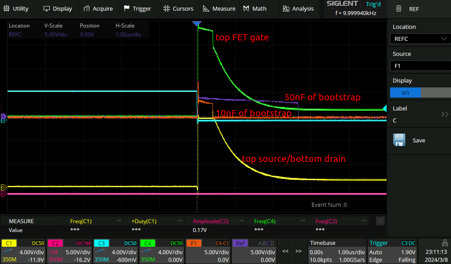The width and height of the screenshot is (451, 264).
Task: Open the Math menu
Action: point(255,8)
